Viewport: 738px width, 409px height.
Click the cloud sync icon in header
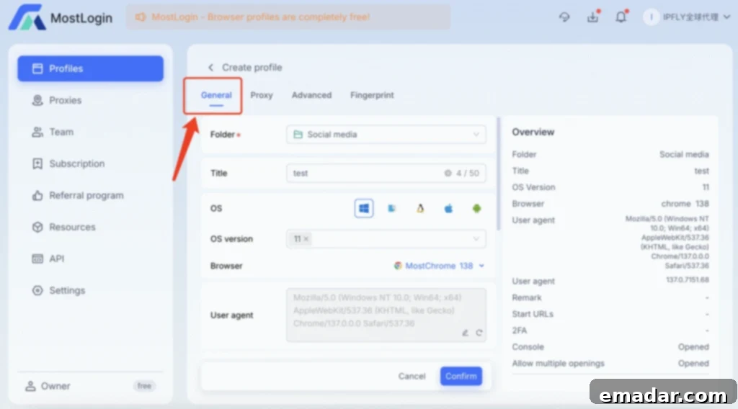(564, 17)
